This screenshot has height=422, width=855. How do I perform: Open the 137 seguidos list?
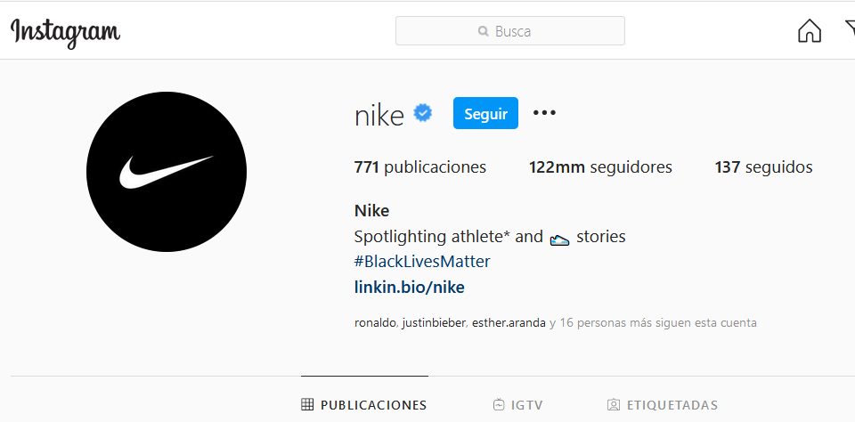point(763,166)
